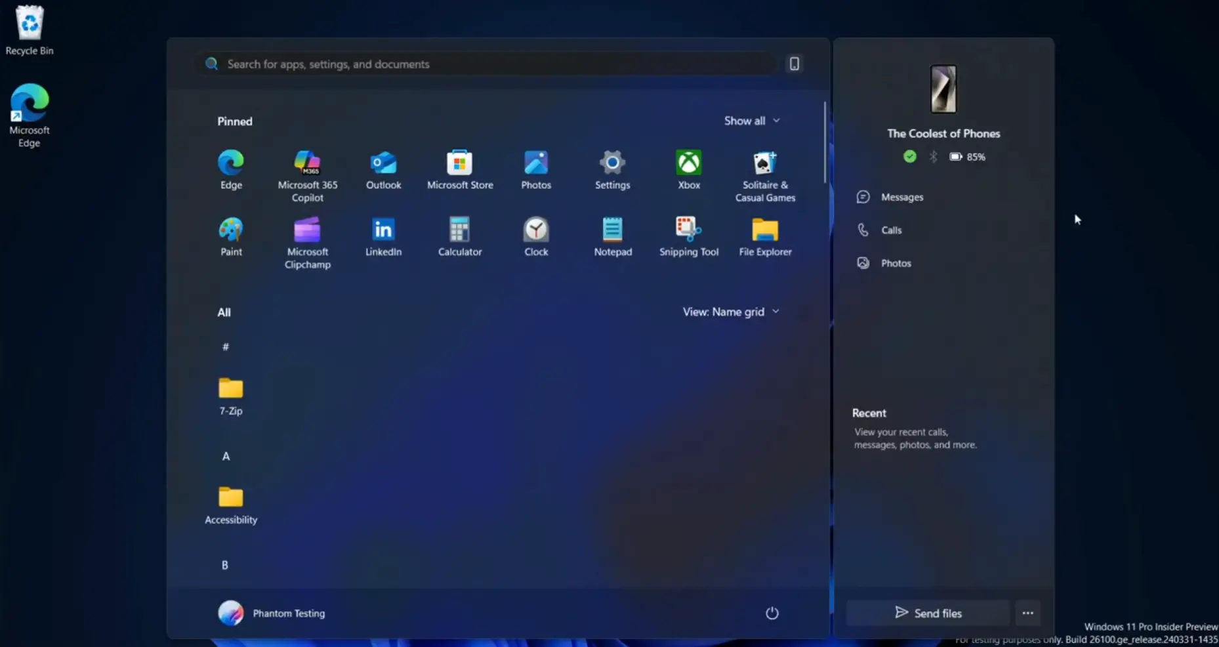This screenshot has width=1219, height=647.
Task: Open the three-dots more options button
Action: [x=1027, y=613]
